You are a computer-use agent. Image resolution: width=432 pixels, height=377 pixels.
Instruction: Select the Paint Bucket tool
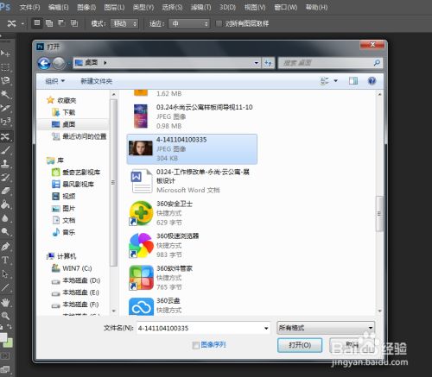point(5,204)
